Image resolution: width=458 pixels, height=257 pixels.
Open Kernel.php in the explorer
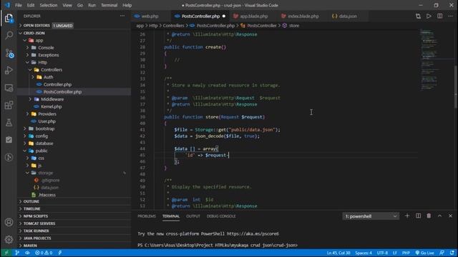coord(52,106)
